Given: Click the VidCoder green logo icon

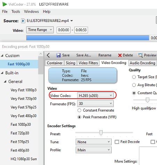Looking at the screenshot, I should (5, 4).
